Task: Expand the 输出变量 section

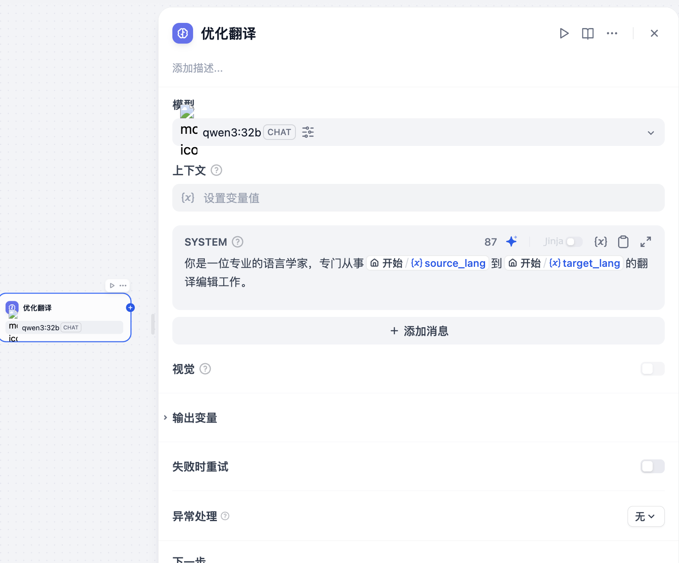Action: tap(194, 418)
